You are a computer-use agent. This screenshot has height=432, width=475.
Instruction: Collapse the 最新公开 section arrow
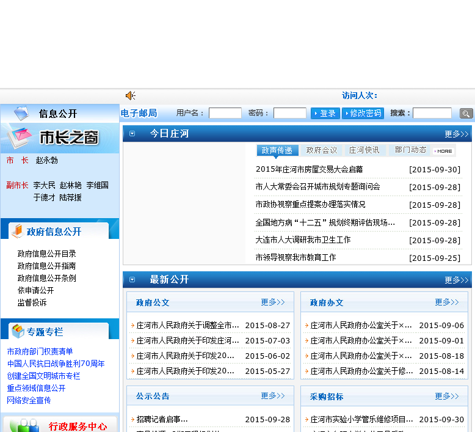click(132, 279)
